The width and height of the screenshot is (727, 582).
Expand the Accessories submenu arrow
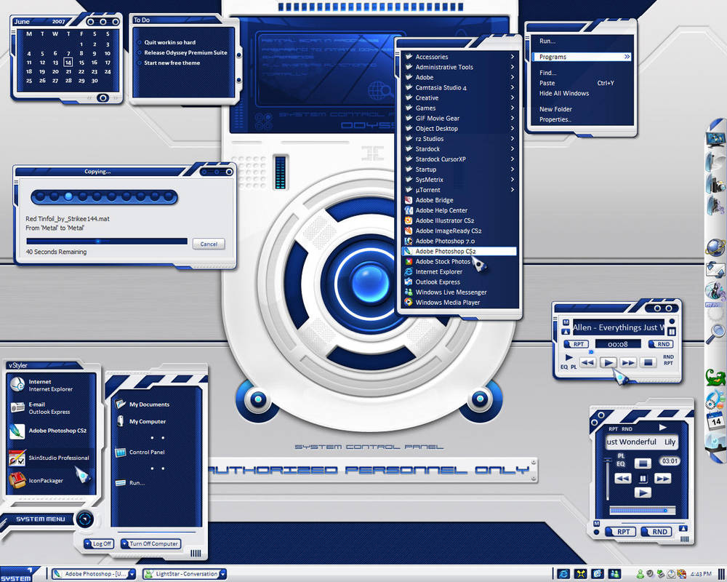[513, 57]
